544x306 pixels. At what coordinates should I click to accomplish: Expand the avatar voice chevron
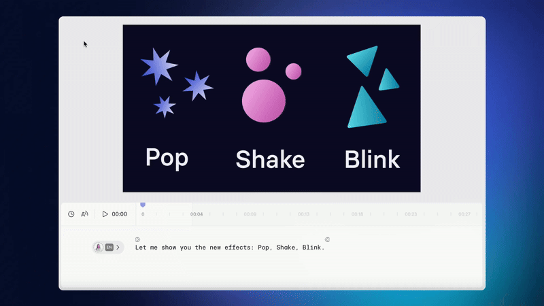(x=118, y=248)
